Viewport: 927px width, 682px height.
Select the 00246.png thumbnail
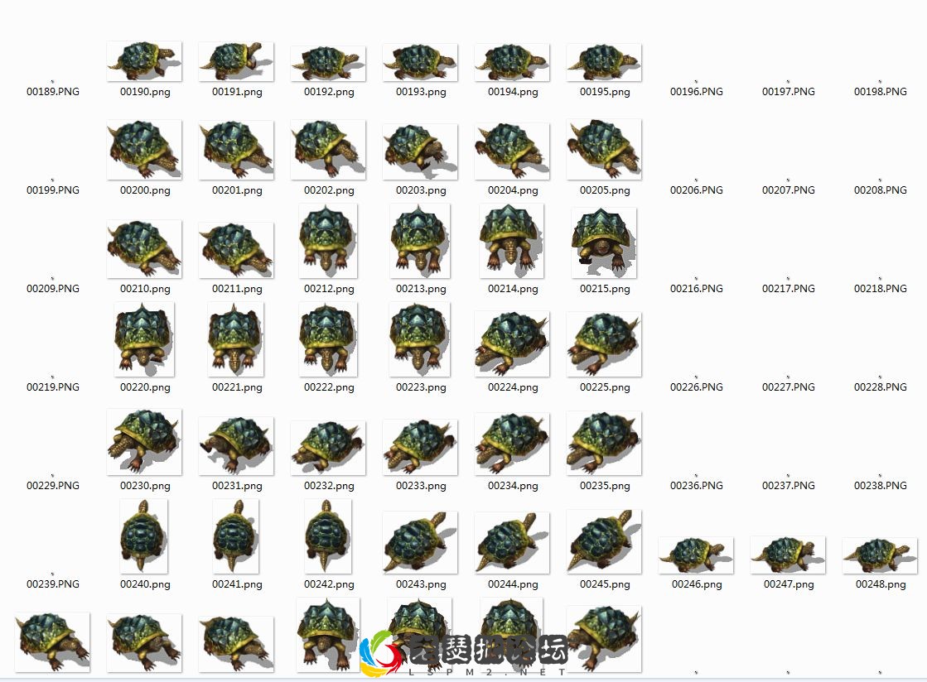(x=696, y=555)
